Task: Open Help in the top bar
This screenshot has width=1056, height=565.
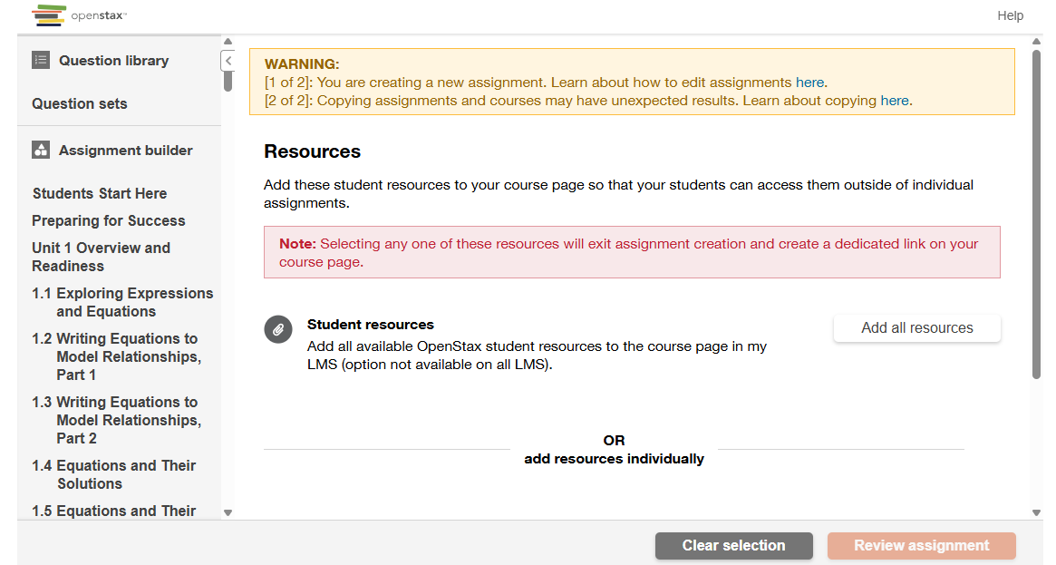Action: point(1010,15)
